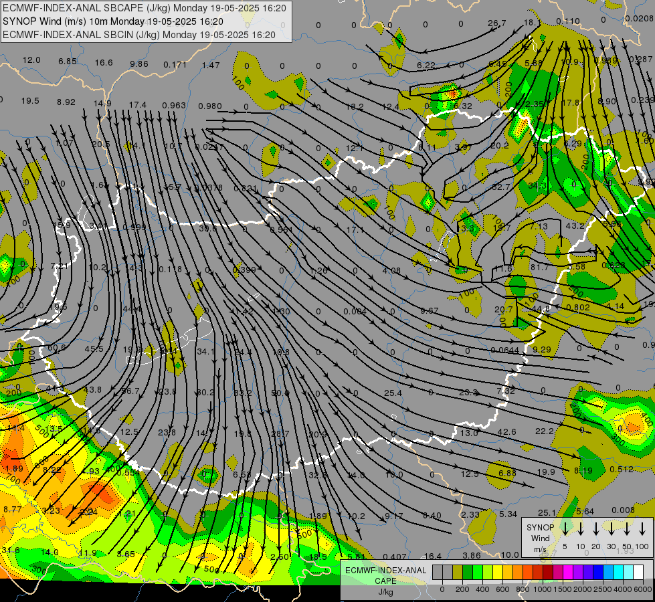The width and height of the screenshot is (655, 602).
Task: Click the map value 8.77
Action: coord(13,509)
